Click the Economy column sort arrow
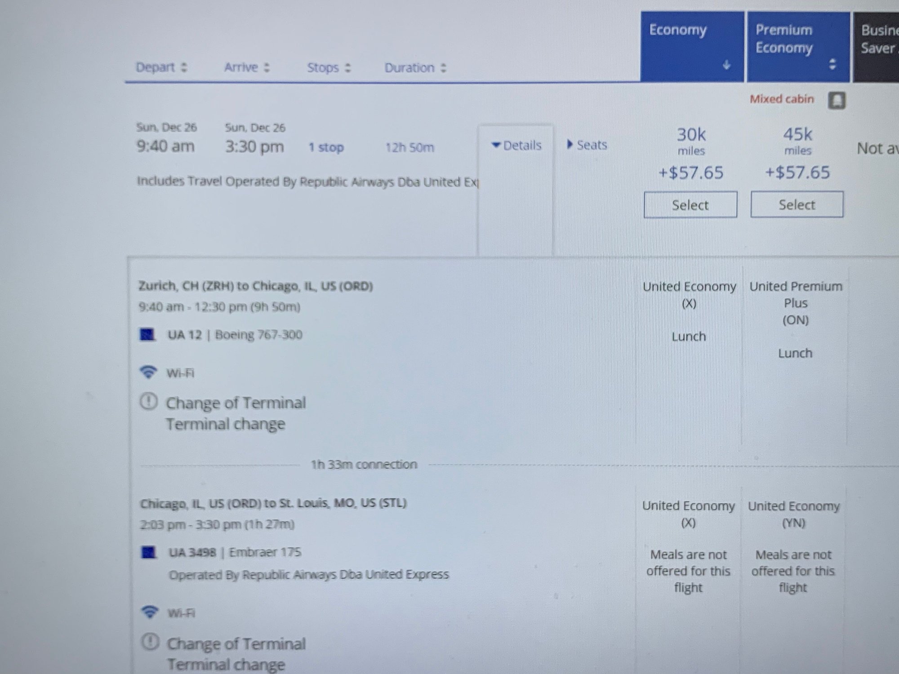Image resolution: width=899 pixels, height=674 pixels. click(726, 65)
